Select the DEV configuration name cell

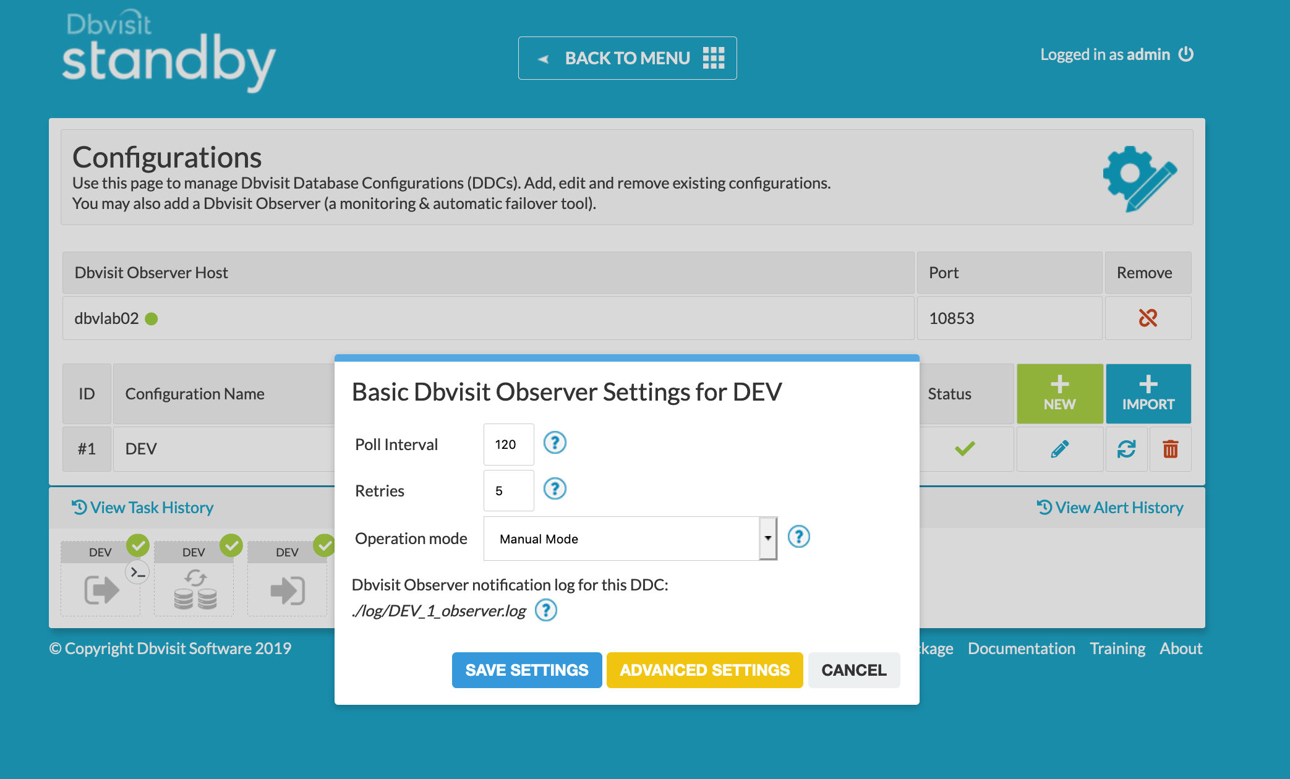(x=224, y=449)
